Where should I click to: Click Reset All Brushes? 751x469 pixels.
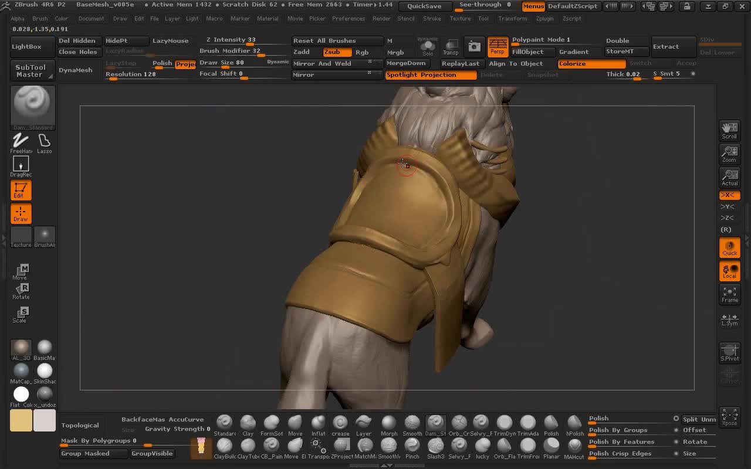(337, 41)
